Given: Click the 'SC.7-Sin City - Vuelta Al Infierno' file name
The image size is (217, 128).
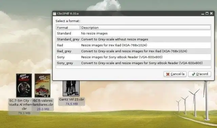Looking at the screenshot, I should coord(21,105).
